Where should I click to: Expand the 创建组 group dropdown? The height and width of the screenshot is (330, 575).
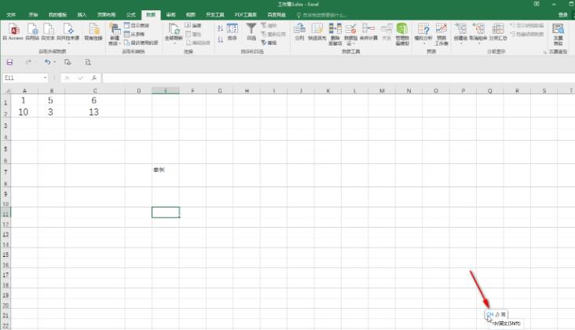[x=460, y=43]
